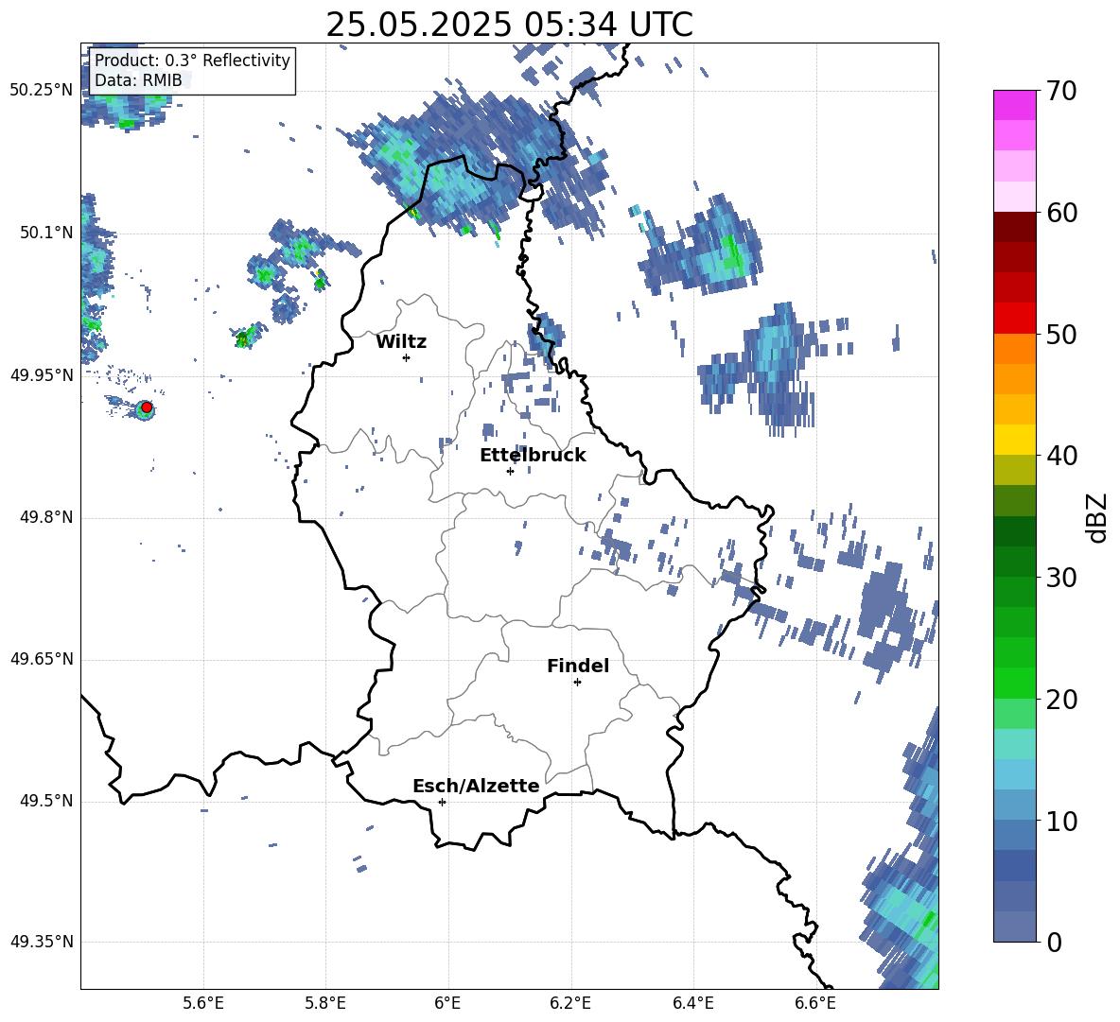This screenshot has width=1120, height=1022.
Task: Click the colorbar tick label 20
Action: [x=1061, y=700]
